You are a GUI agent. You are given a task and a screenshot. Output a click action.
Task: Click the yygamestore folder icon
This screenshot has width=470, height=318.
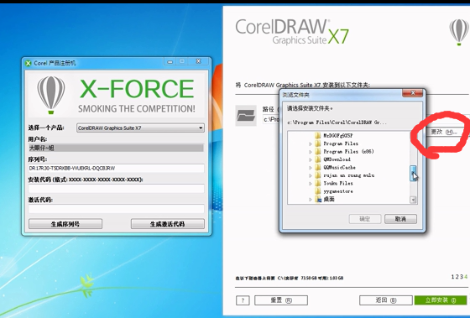(x=318, y=191)
